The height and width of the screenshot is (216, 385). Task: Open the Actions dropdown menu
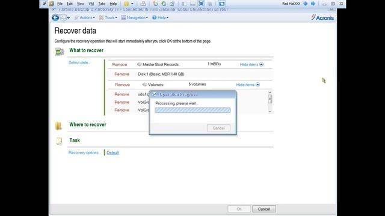[x=85, y=17]
